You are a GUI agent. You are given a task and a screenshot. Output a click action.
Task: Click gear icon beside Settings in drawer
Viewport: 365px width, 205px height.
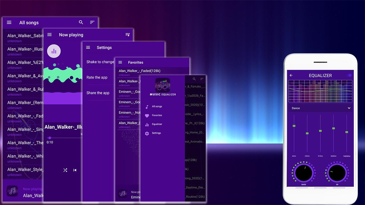point(147,133)
